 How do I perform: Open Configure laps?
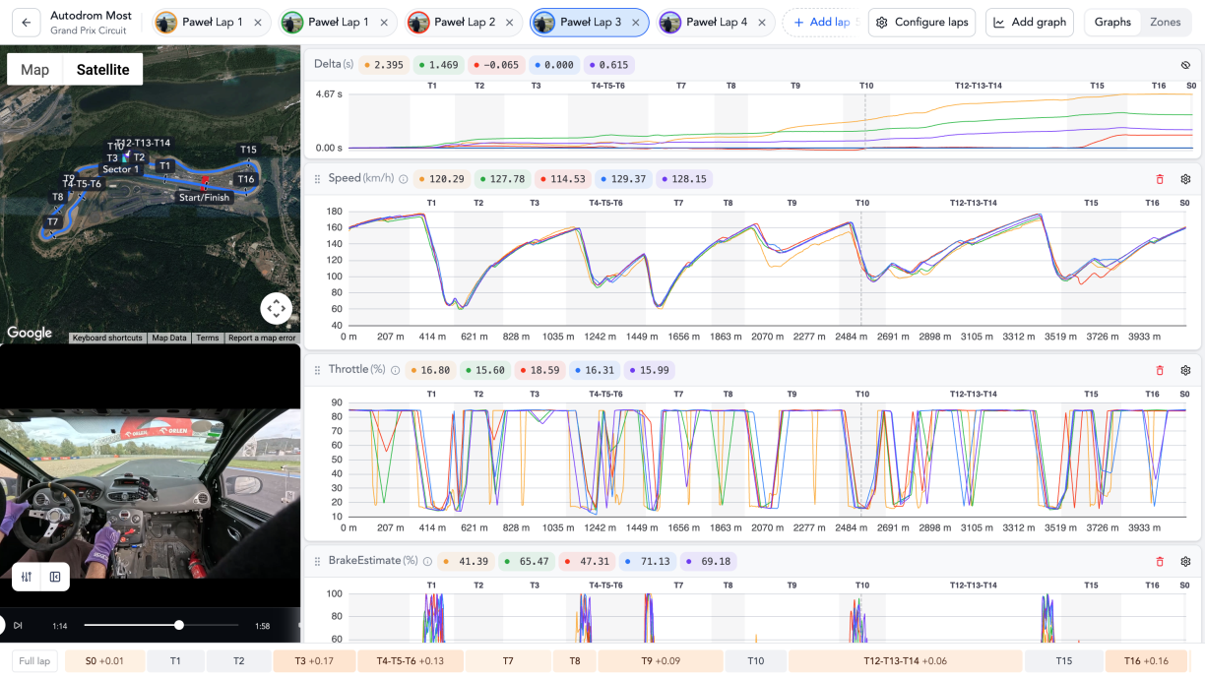(x=922, y=22)
